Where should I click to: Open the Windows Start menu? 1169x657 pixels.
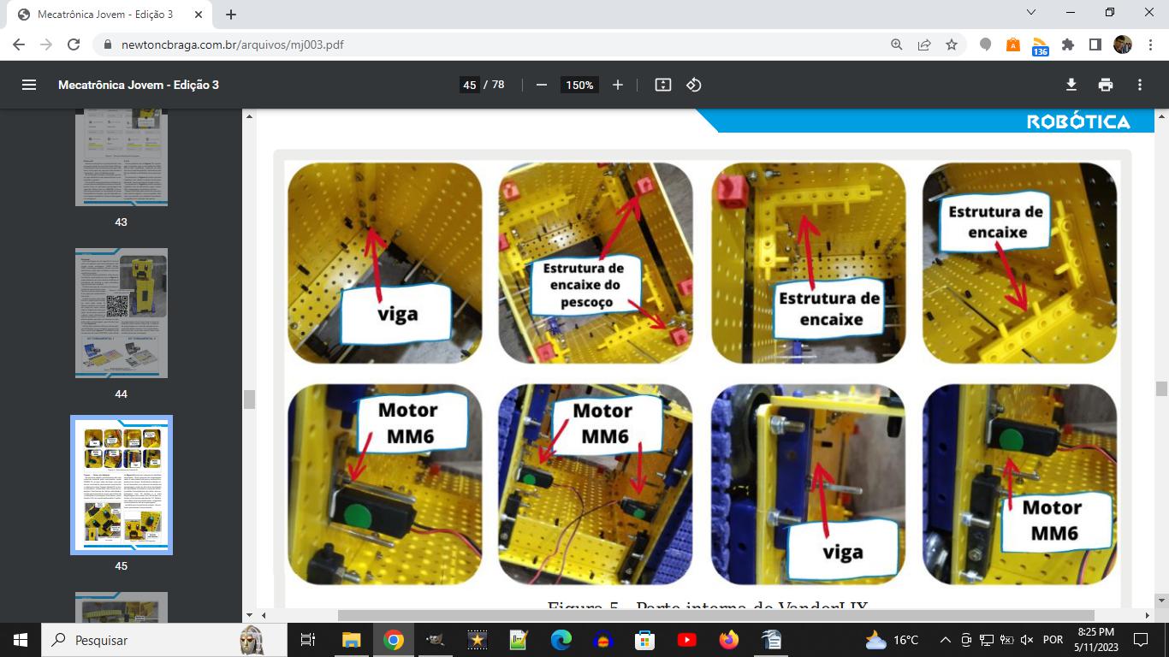click(x=21, y=640)
